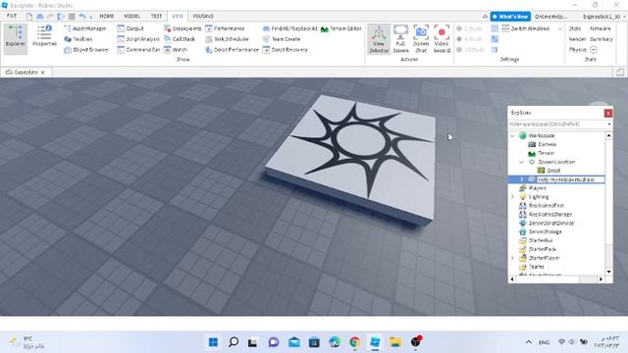This screenshot has height=353, width=628.
Task: Clear stats with the red minus icon
Action: [x=594, y=50]
